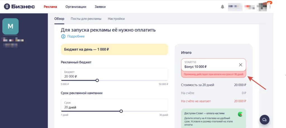This screenshot has height=128, width=286.
Task: Focus the Бюджет 20 000 ₽ field
Action: tap(114, 74)
